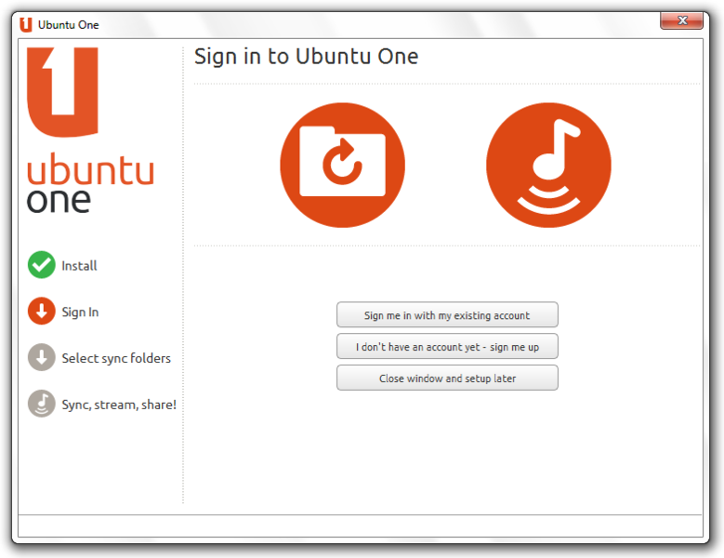Click the Install step label
The image size is (724, 558).
click(x=79, y=266)
